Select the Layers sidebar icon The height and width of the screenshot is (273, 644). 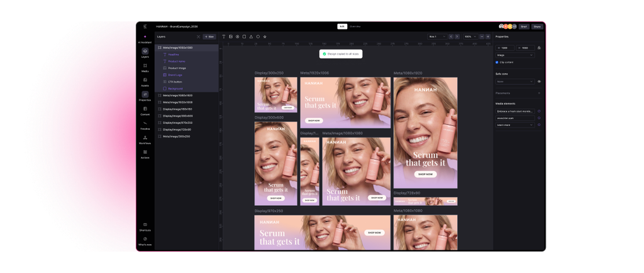[x=145, y=53]
